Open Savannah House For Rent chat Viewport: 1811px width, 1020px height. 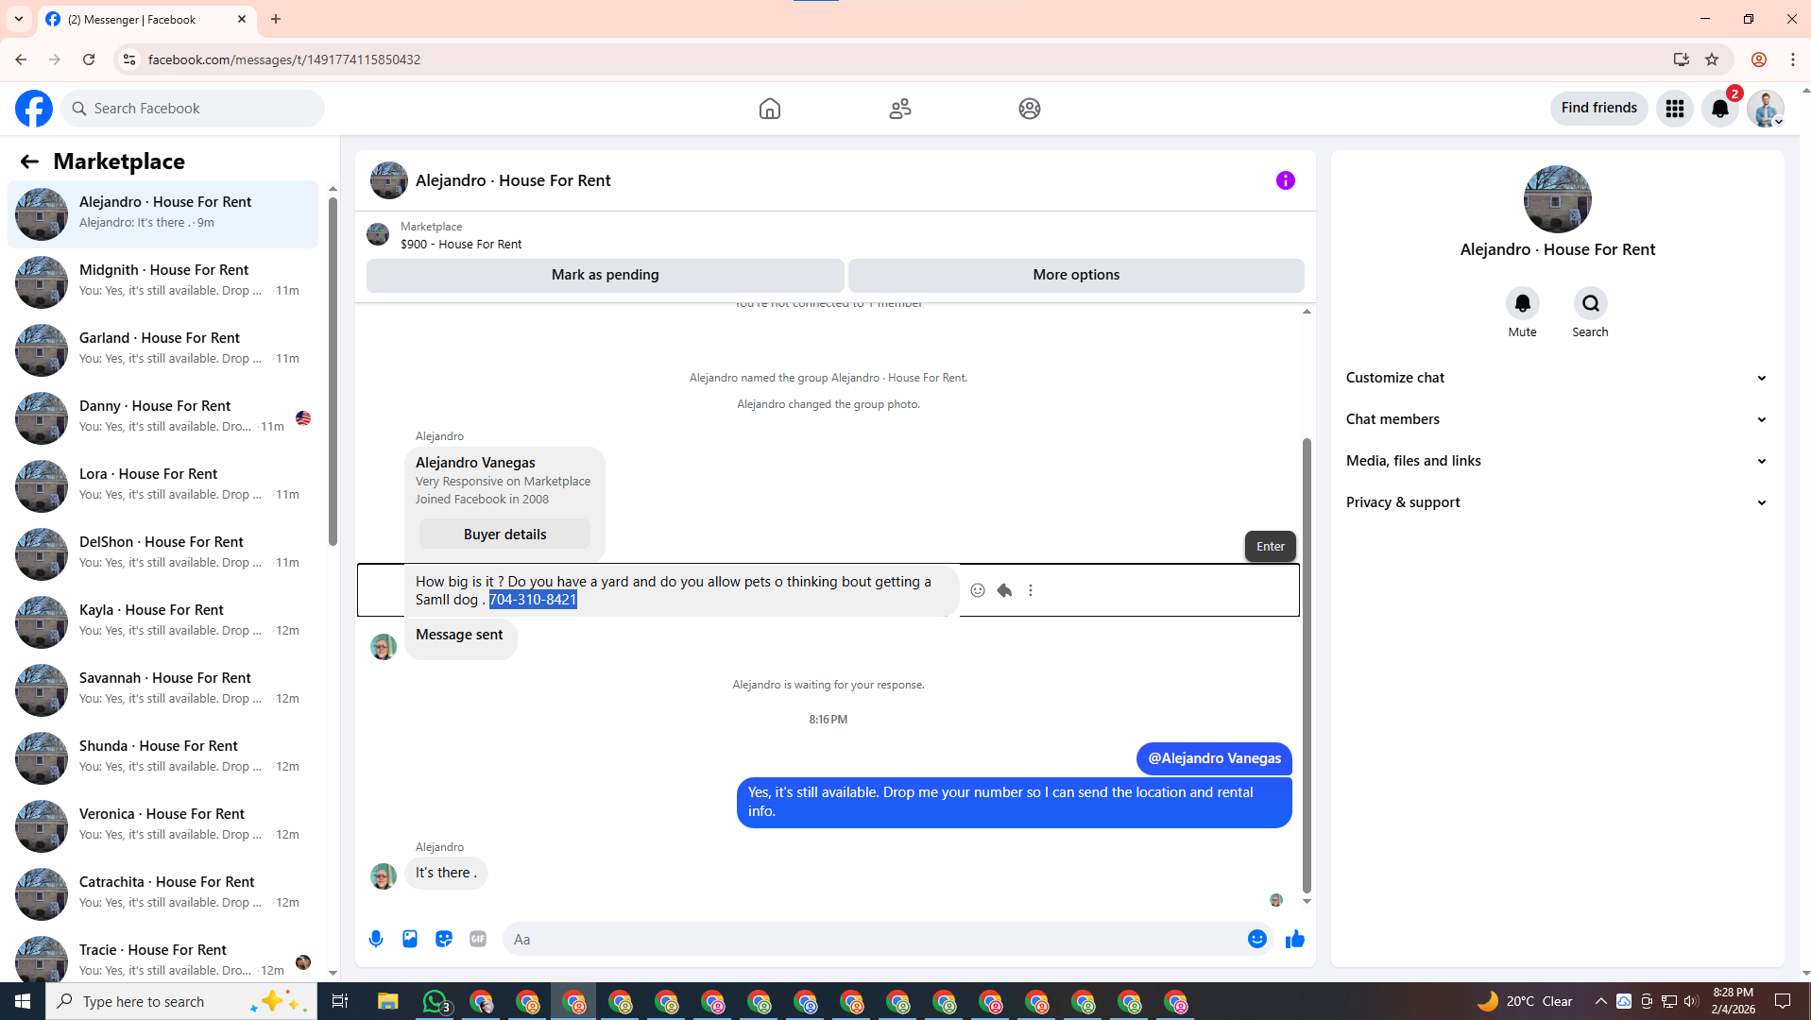(162, 689)
